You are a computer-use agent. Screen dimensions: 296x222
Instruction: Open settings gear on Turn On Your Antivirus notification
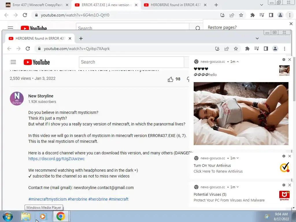point(284,156)
